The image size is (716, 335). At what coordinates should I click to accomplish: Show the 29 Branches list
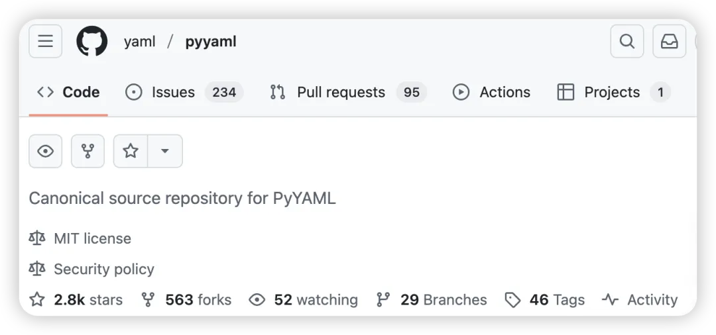[x=432, y=300]
